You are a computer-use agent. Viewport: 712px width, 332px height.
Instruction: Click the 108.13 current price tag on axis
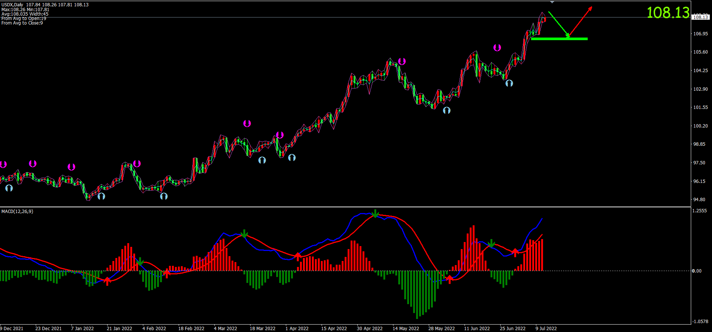click(700, 17)
